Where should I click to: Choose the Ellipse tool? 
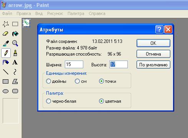point(6,91)
